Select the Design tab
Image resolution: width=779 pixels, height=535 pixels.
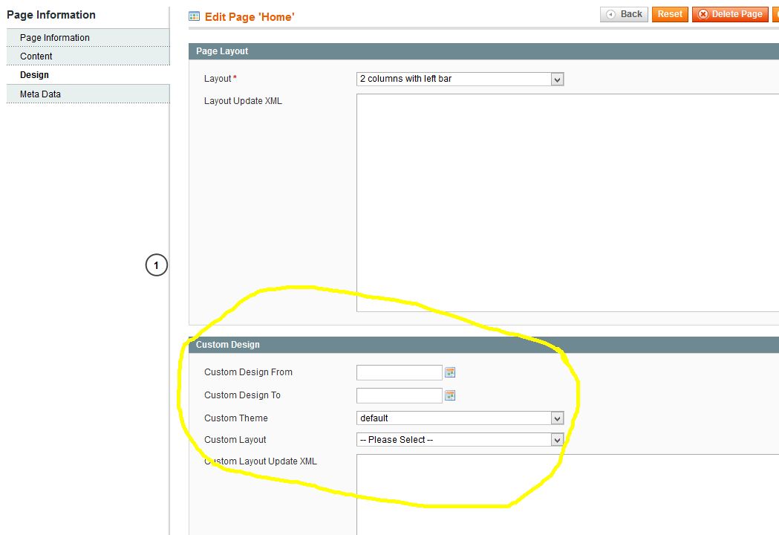click(88, 75)
